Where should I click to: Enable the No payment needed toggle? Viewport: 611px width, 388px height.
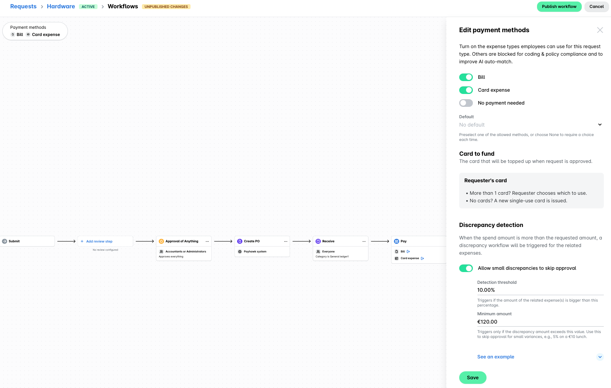tap(466, 103)
